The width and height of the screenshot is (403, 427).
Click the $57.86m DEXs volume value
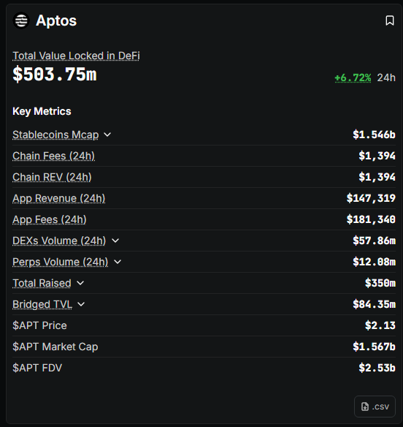click(374, 241)
